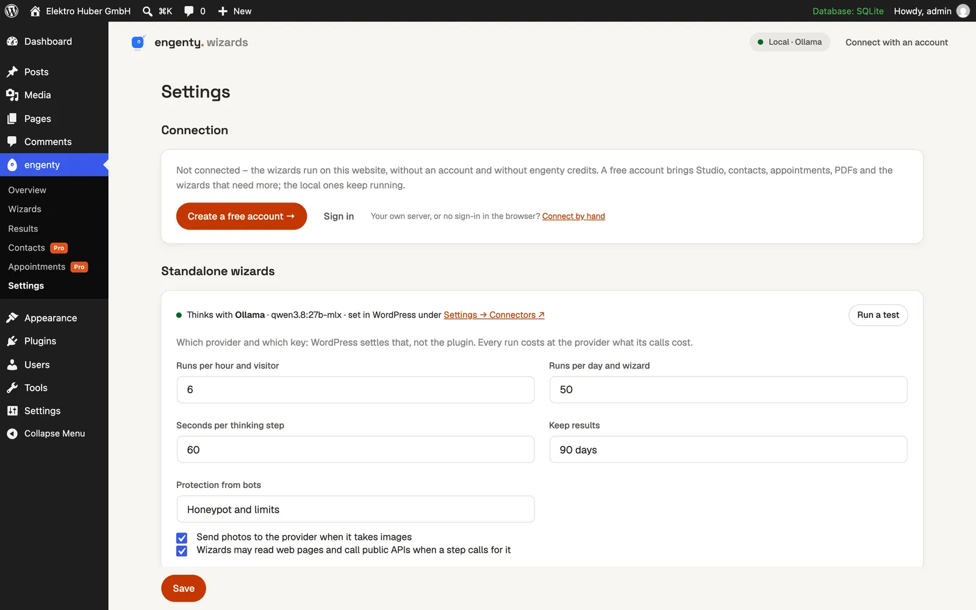Open Settings → Connectors link

494,315
